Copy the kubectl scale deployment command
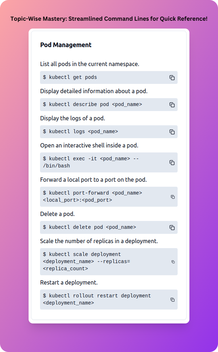This screenshot has height=352, width=218. click(173, 262)
